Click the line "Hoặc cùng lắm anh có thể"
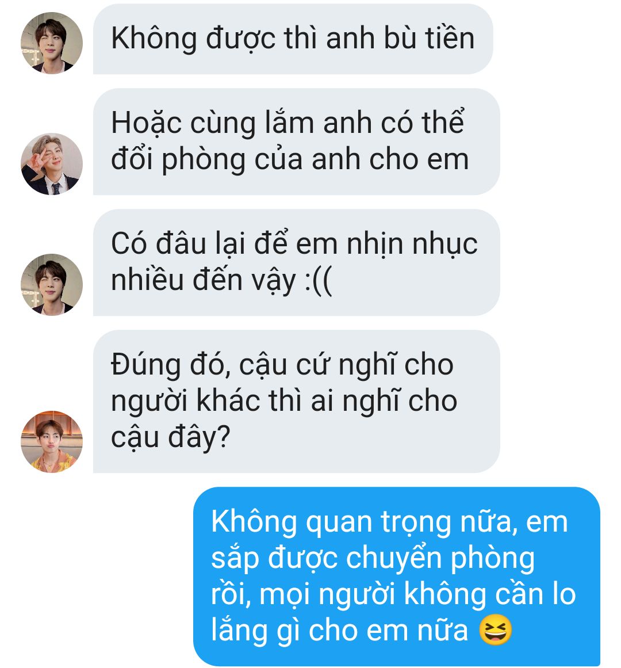The height and width of the screenshot is (668, 621). point(287,123)
